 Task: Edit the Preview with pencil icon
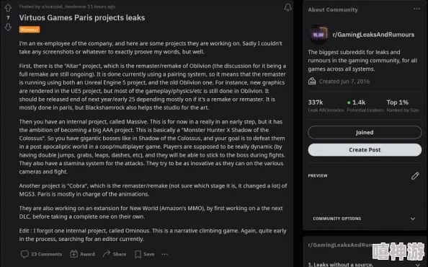click(x=415, y=176)
